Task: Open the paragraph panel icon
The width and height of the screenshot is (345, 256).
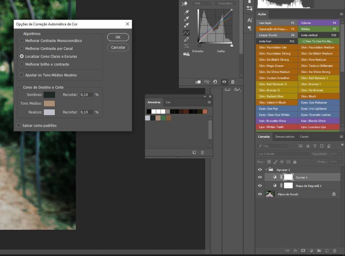Action: click(x=249, y=28)
